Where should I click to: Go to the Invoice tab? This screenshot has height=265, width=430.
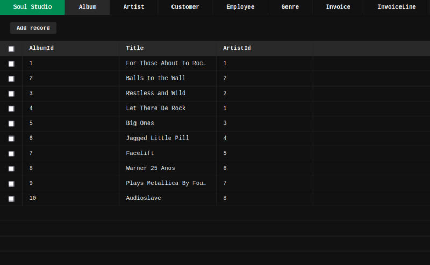pos(338,7)
